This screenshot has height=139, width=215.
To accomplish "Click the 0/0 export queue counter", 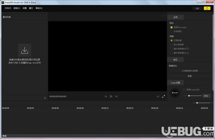I will coord(197,9).
